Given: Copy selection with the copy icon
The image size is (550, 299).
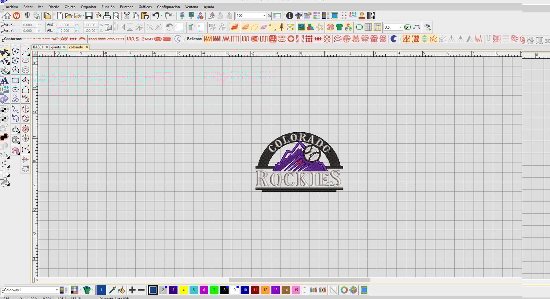Looking at the screenshot, I should pos(136,16).
